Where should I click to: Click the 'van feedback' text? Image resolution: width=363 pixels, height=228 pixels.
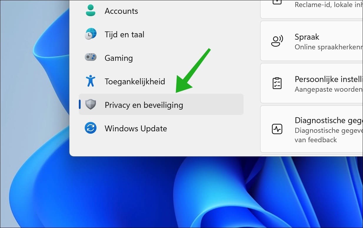click(316, 140)
